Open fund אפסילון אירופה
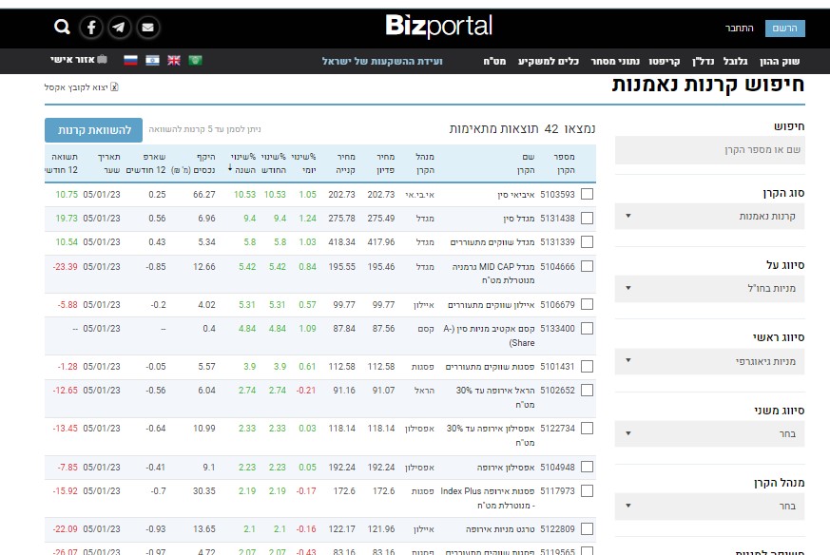This screenshot has width=830, height=555. [x=506, y=468]
